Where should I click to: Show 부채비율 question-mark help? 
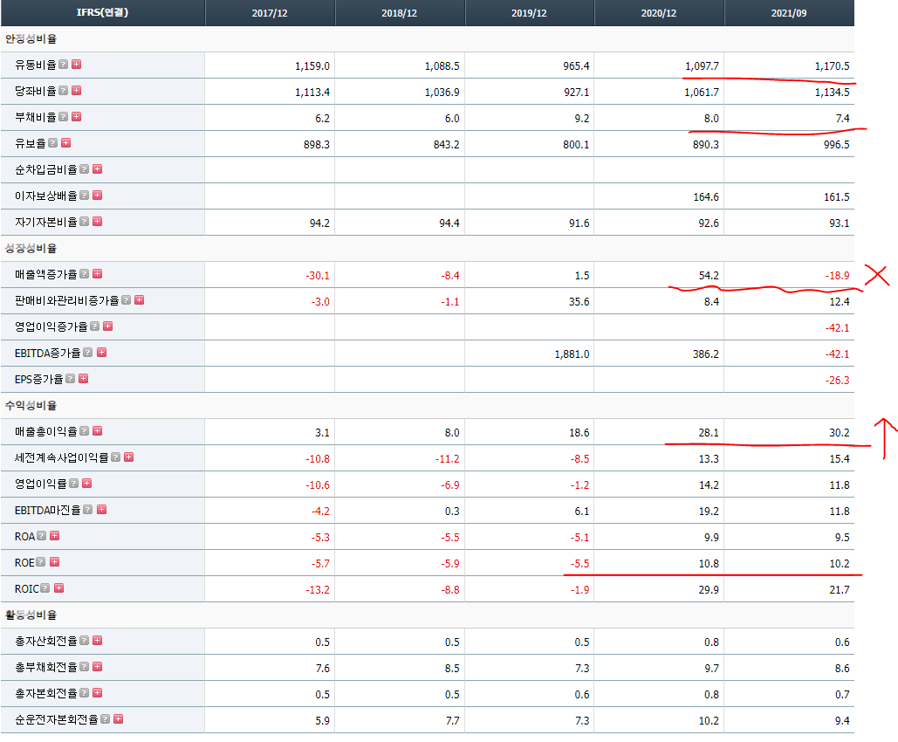pyautogui.click(x=64, y=116)
